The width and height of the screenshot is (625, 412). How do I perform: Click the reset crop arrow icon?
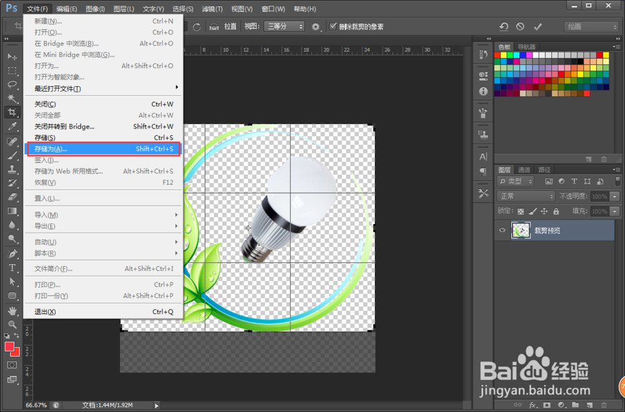click(504, 26)
